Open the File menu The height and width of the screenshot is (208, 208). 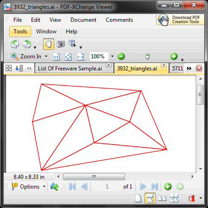click(x=18, y=20)
